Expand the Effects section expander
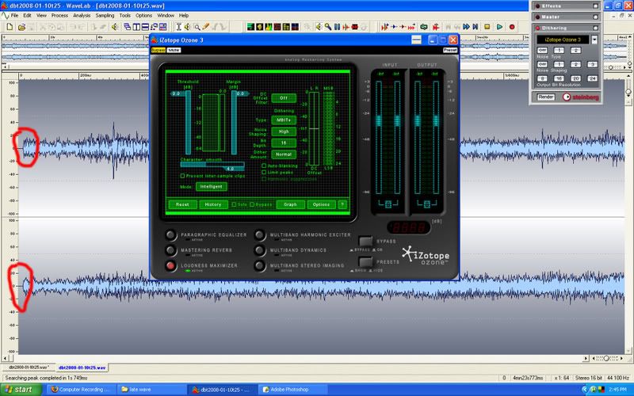634x396 pixels. [596, 6]
